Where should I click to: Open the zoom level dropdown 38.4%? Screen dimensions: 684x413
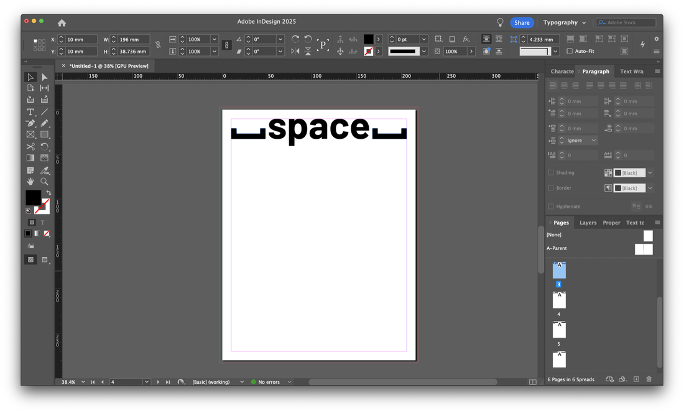pos(83,382)
